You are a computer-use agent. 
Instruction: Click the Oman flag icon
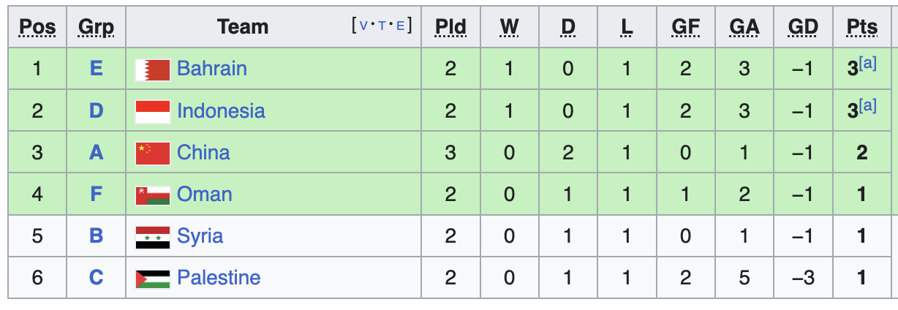point(153,195)
